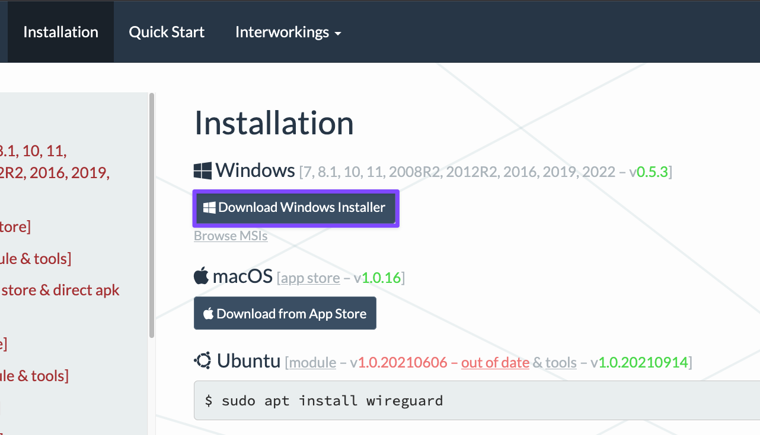Viewport: 760px width, 435px height.
Task: Open sidebar link ending 'store & direct apk'
Action: coord(60,290)
